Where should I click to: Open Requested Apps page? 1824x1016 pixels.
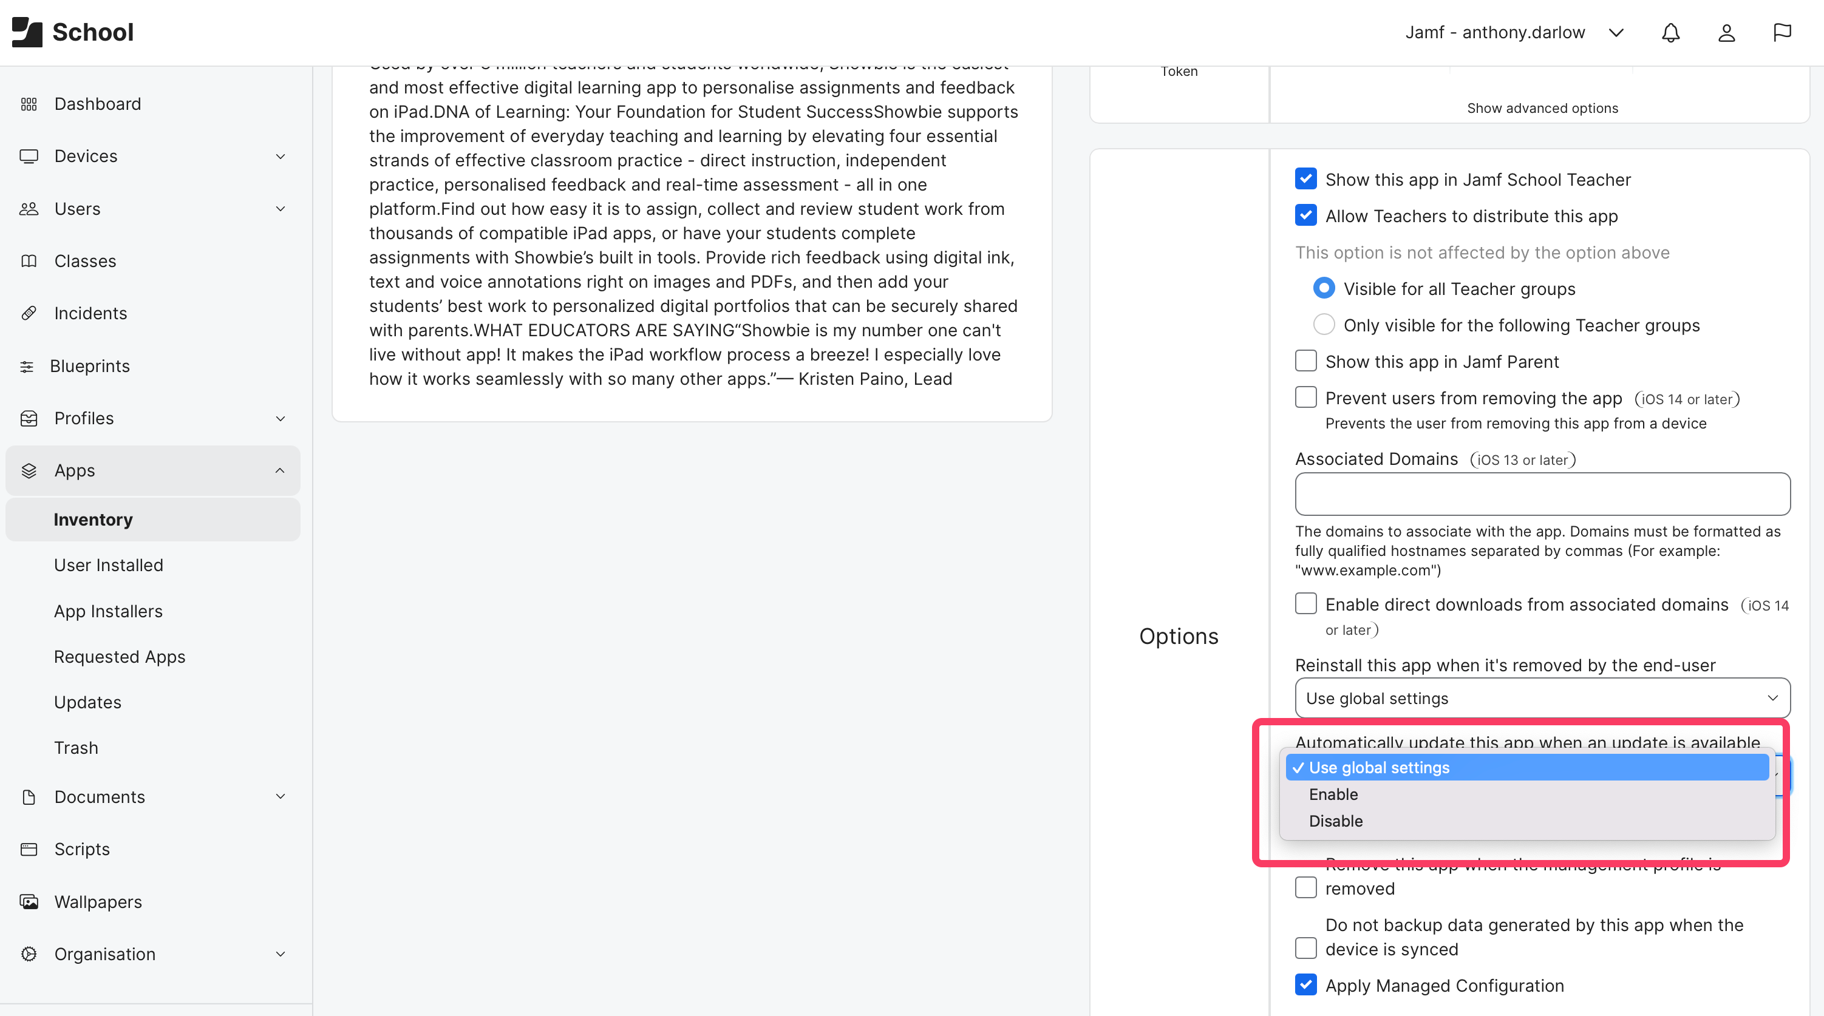[120, 657]
